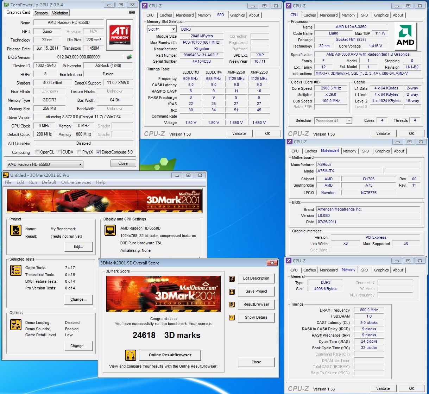The width and height of the screenshot is (429, 394).
Task: Click the BIOS save chip icon
Action: pyautogui.click(x=129, y=57)
